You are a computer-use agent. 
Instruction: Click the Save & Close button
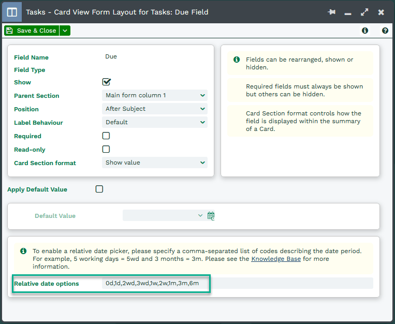(32, 31)
